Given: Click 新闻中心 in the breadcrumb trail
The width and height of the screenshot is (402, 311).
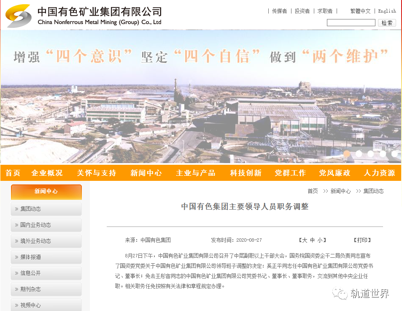Looking at the screenshot, I should coord(340,191).
